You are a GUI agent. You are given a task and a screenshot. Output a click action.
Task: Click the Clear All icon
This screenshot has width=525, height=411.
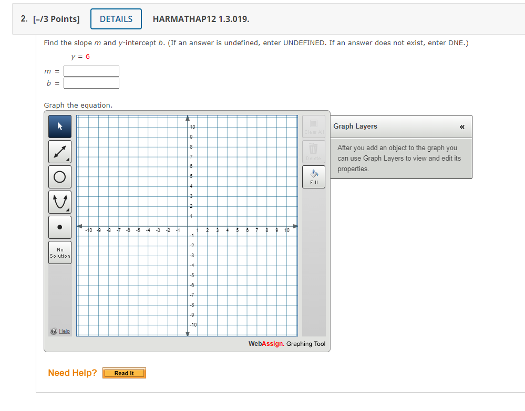pyautogui.click(x=313, y=125)
